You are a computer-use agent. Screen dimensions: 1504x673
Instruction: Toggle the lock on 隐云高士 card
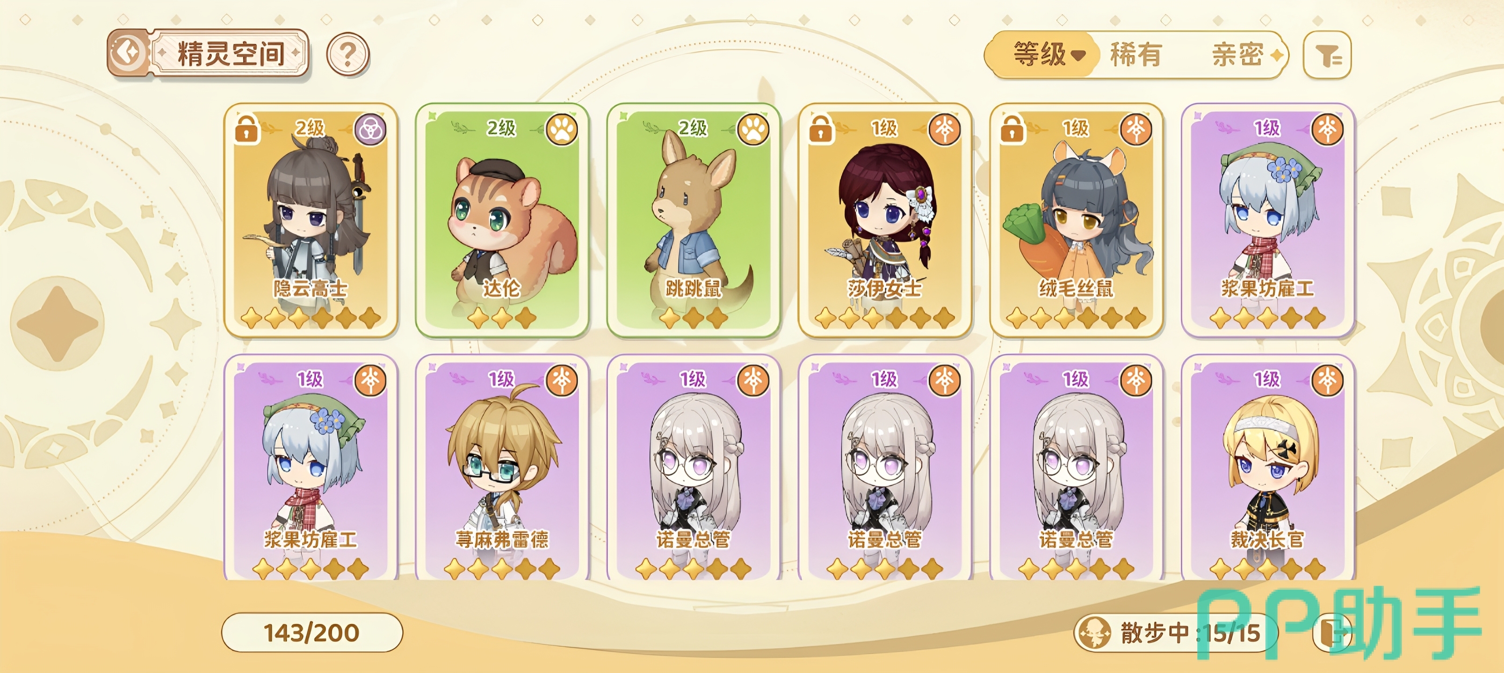(246, 129)
